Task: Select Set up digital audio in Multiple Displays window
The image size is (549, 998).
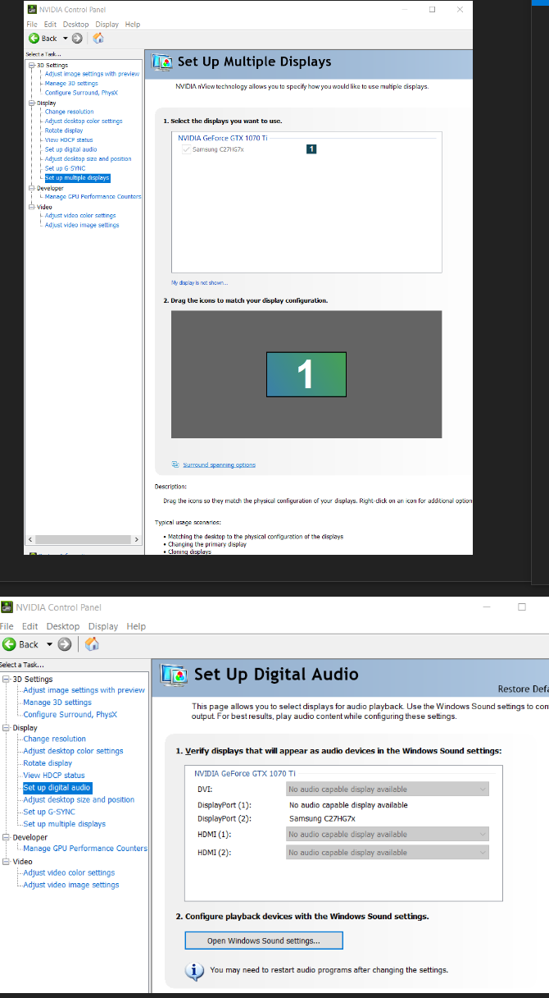Action: pos(70,149)
